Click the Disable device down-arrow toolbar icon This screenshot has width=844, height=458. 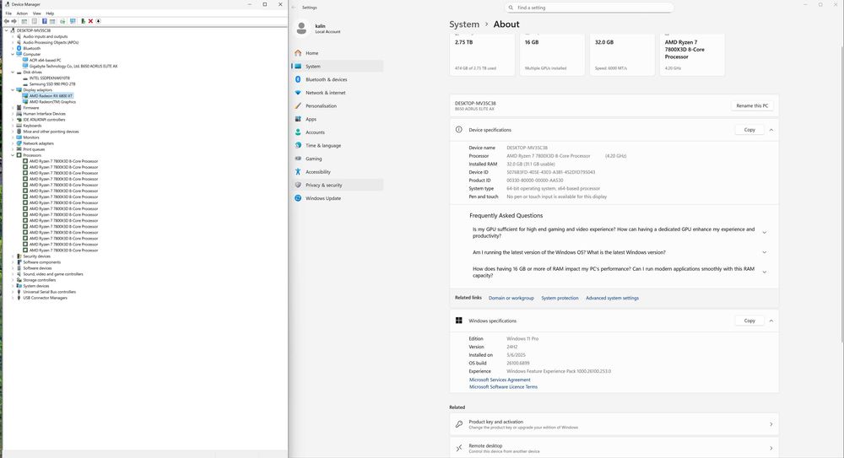(98, 21)
